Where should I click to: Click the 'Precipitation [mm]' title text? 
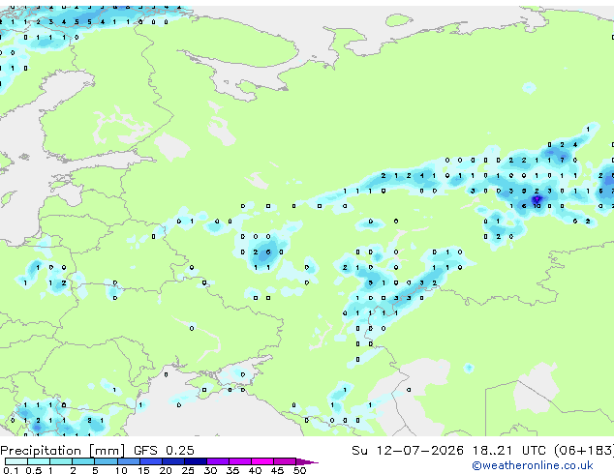pyautogui.click(x=63, y=451)
